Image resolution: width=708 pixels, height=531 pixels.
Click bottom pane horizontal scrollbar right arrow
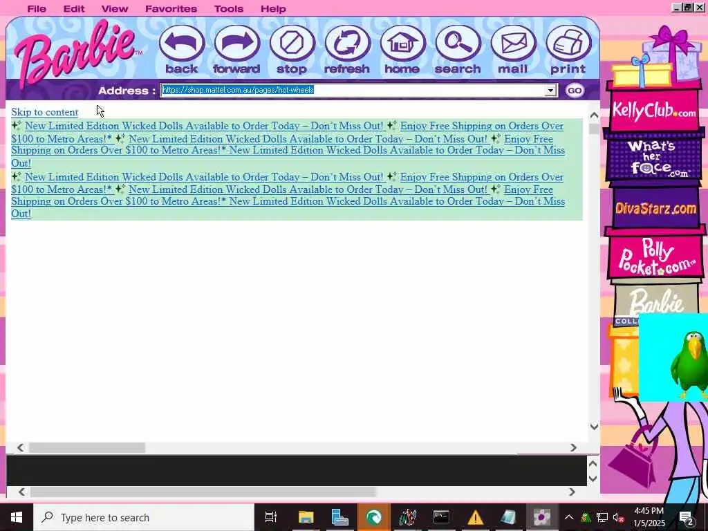[x=572, y=492]
